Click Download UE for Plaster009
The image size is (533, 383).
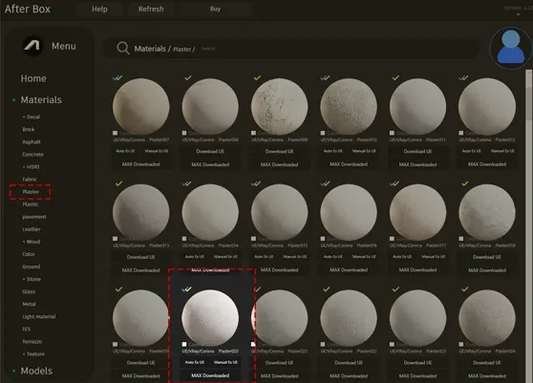(280, 152)
